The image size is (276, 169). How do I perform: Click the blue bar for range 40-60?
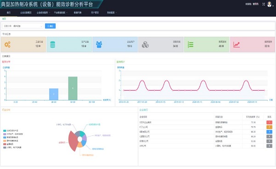(54, 94)
